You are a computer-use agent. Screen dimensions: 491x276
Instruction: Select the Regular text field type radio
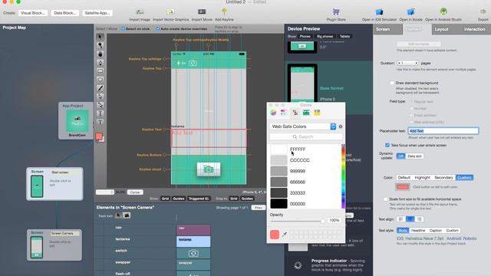tap(412, 102)
